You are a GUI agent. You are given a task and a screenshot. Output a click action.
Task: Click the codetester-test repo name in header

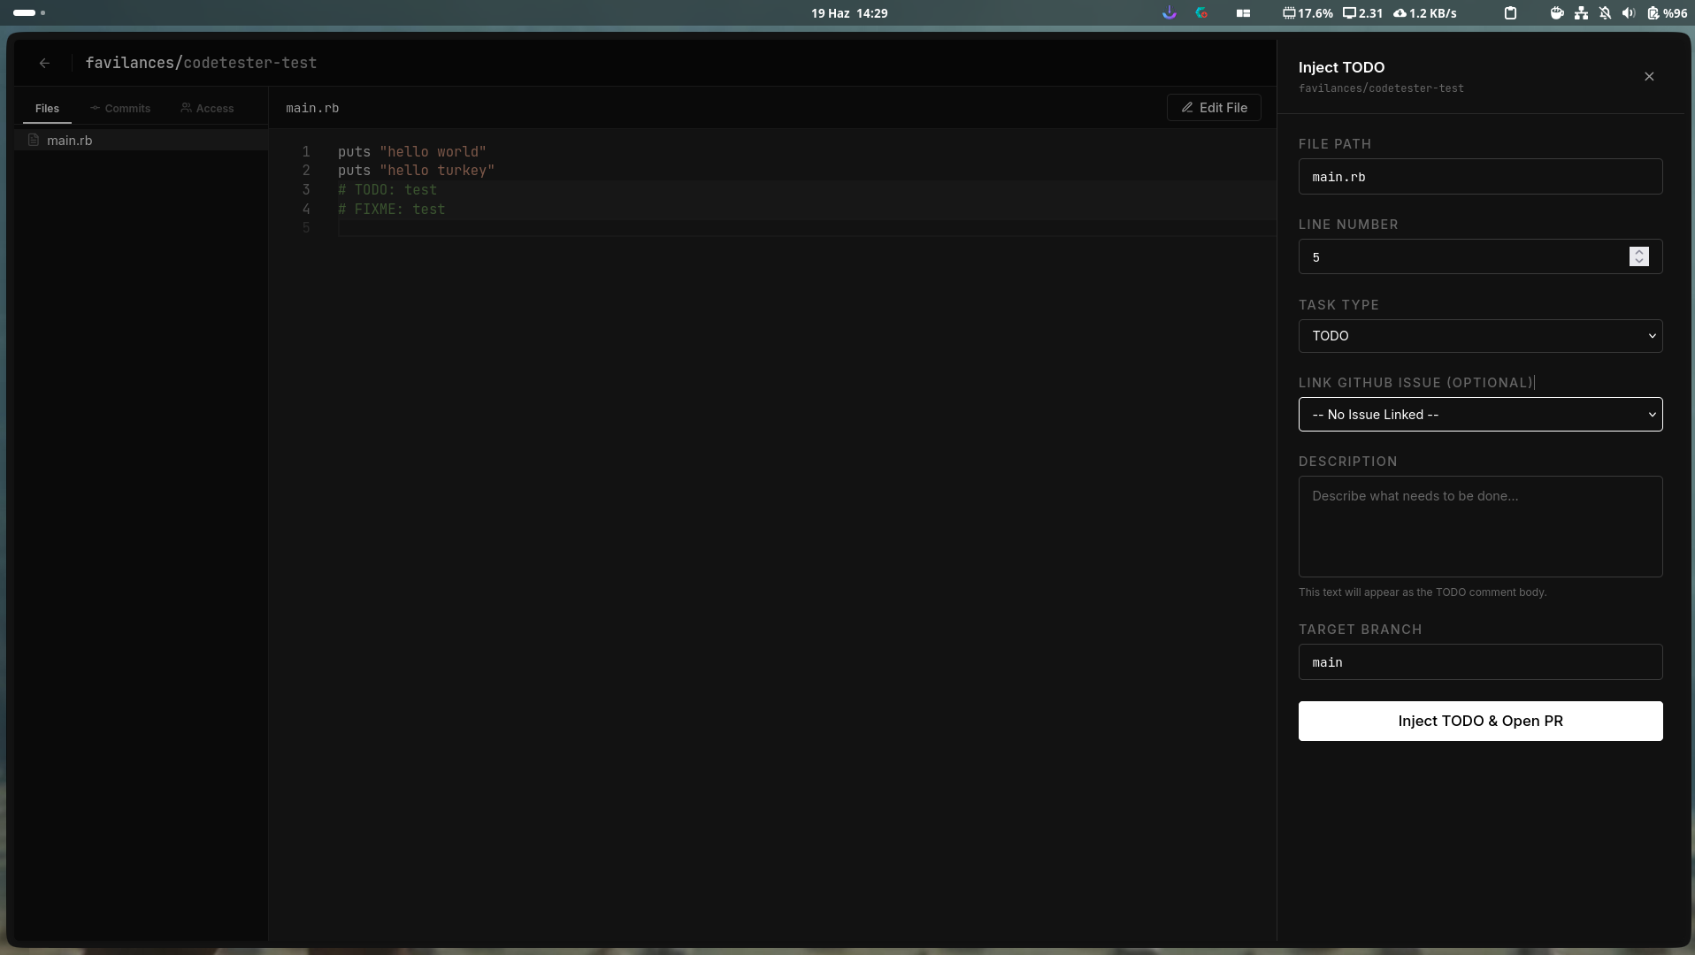249,63
